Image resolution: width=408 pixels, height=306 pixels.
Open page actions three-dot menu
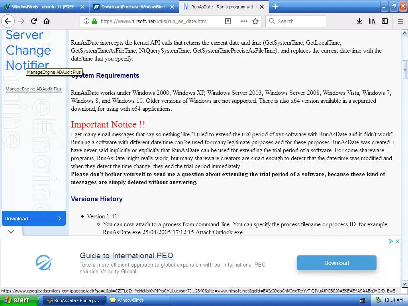(x=244, y=21)
